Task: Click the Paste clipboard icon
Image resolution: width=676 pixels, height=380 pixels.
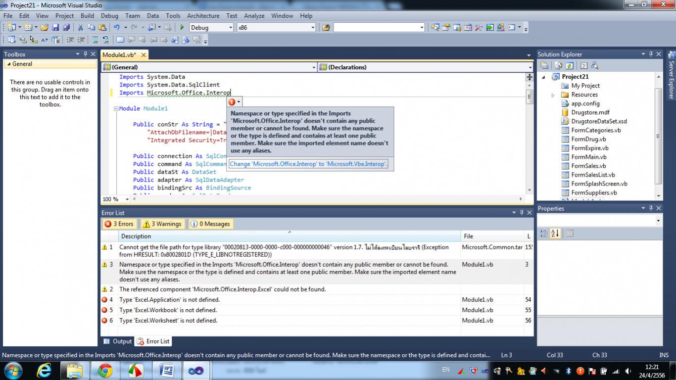Action: coord(102,28)
